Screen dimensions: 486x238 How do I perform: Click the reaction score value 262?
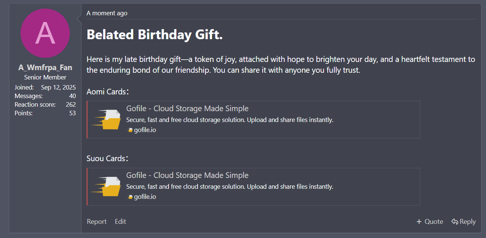tap(71, 105)
